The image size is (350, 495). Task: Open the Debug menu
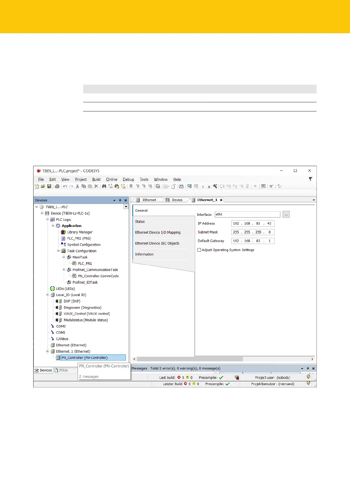coord(128,179)
